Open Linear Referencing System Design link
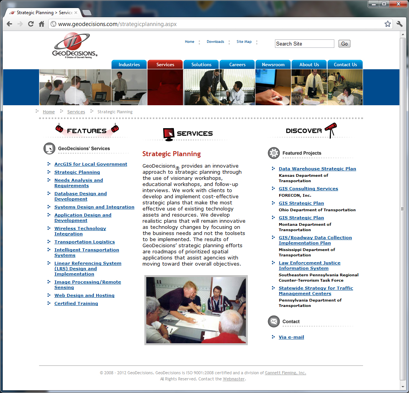The height and width of the screenshot is (393, 409). [x=88, y=269]
